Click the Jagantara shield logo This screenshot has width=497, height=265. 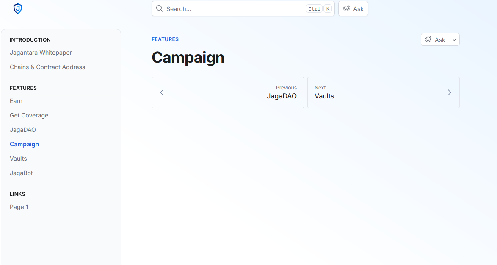(x=17, y=8)
